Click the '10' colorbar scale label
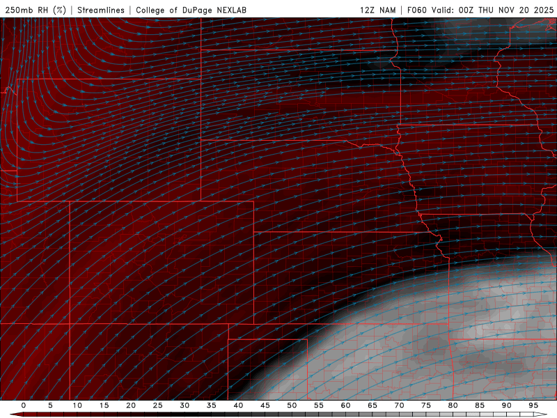The width and height of the screenshot is (557, 418). (x=77, y=405)
